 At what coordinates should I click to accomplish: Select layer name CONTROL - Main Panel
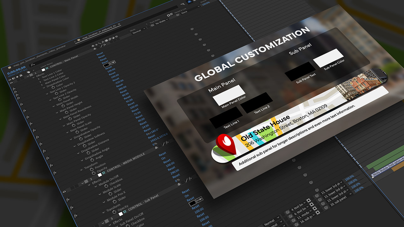click(64, 62)
